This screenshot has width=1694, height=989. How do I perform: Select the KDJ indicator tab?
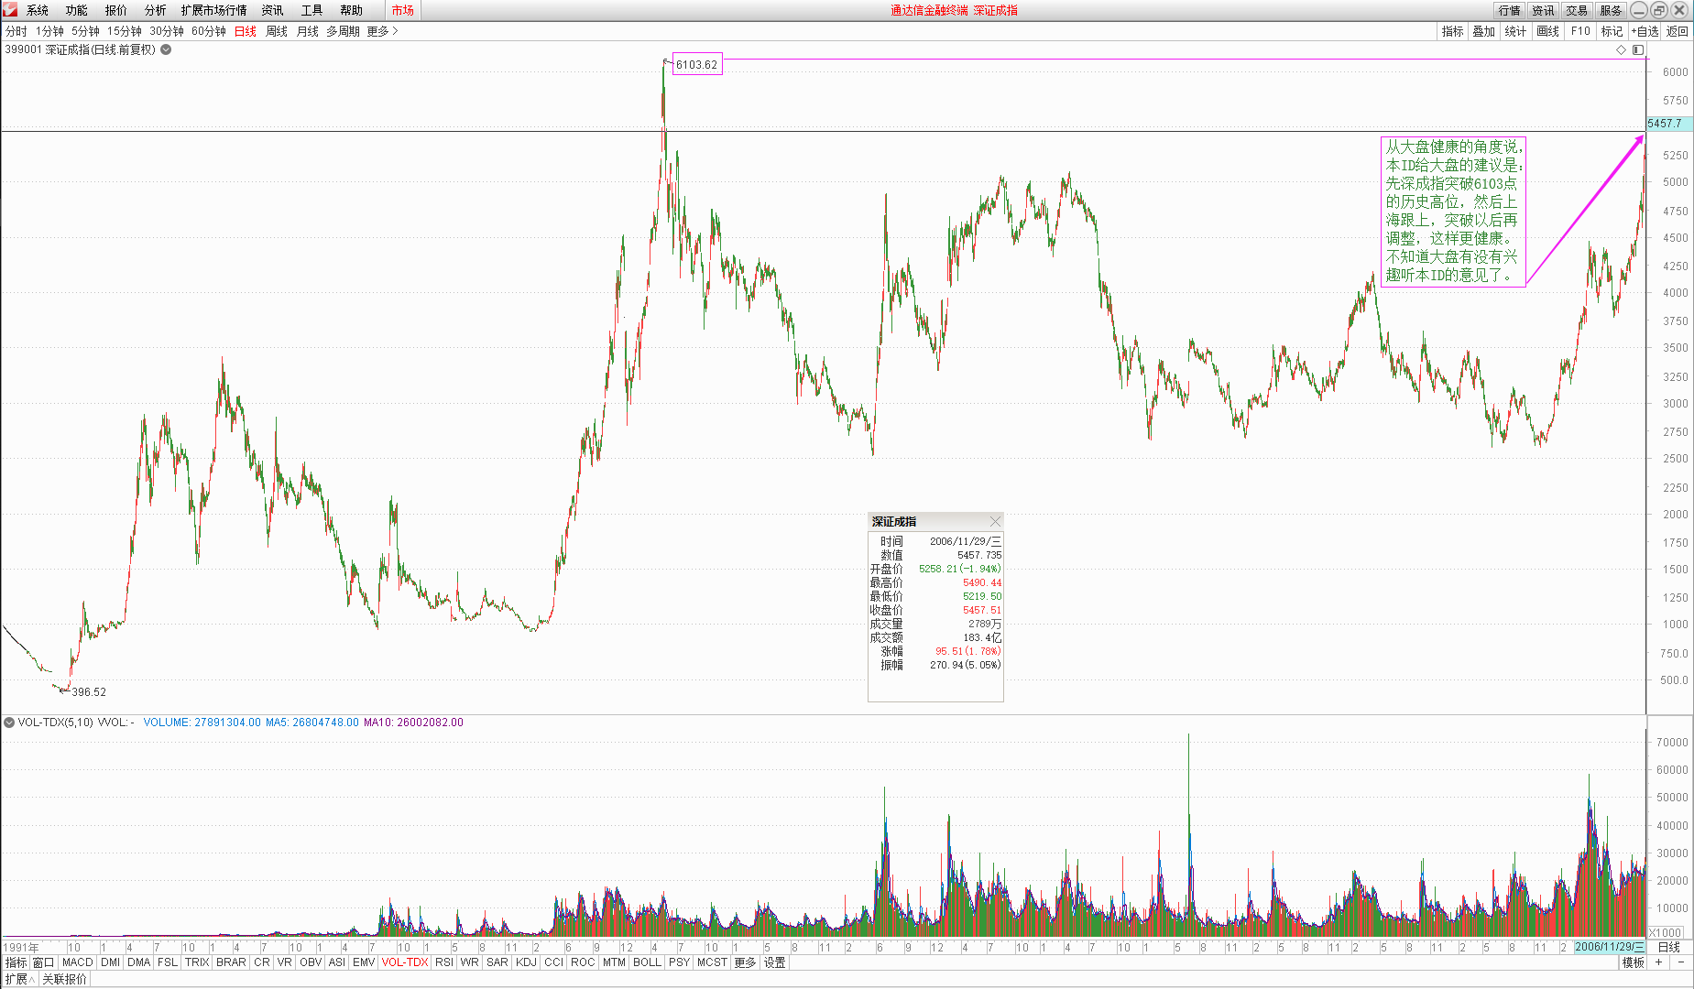pos(526,962)
